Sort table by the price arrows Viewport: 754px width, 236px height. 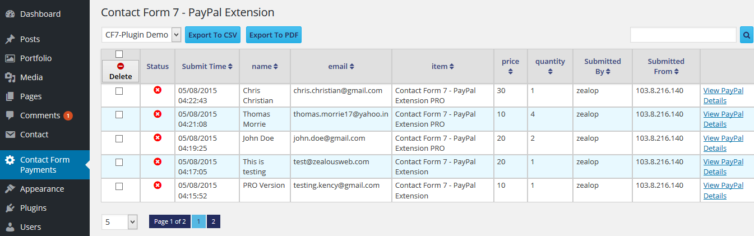[x=510, y=71]
